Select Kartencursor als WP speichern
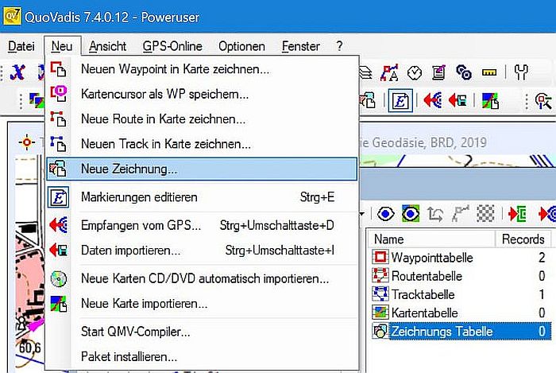Screen dimensions: 556x373 point(202,94)
